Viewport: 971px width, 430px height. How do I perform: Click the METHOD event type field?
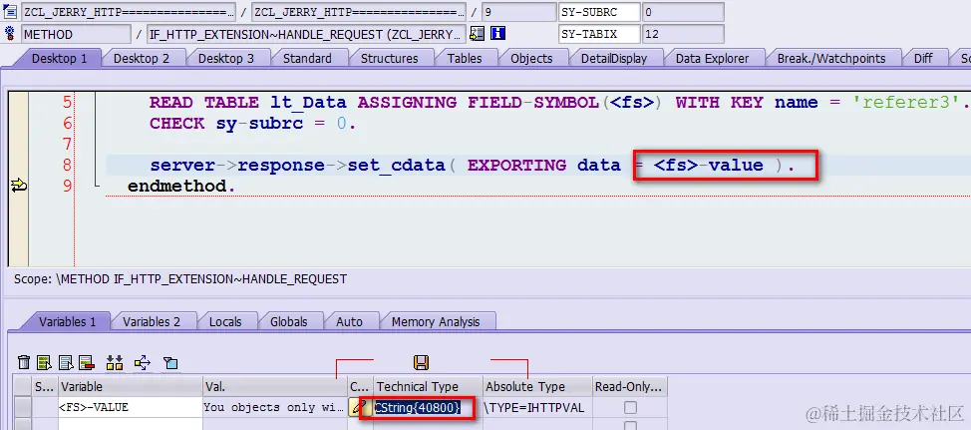tap(76, 34)
